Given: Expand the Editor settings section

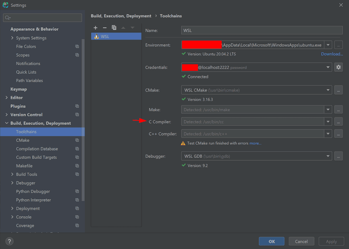Looking at the screenshot, I should [x=7, y=97].
